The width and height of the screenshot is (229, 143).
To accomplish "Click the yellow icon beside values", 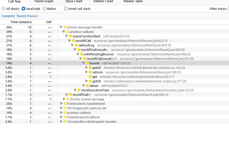I will coord(88,86).
